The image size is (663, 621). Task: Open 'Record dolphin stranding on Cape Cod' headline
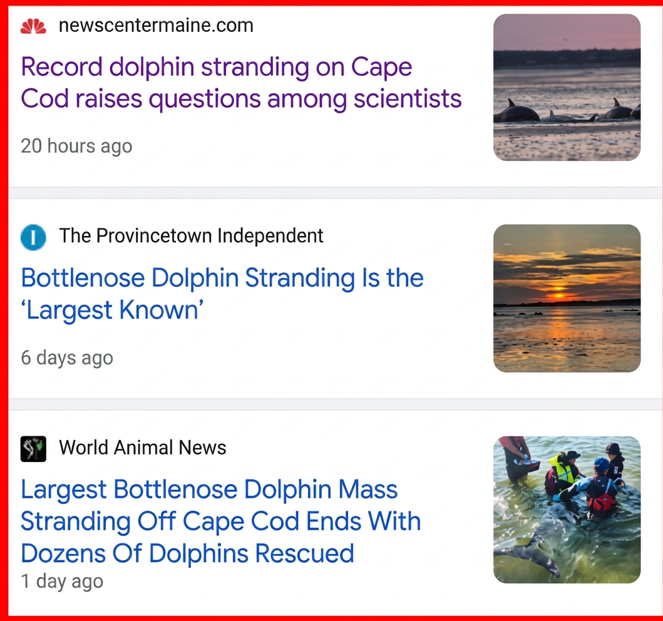(x=241, y=83)
